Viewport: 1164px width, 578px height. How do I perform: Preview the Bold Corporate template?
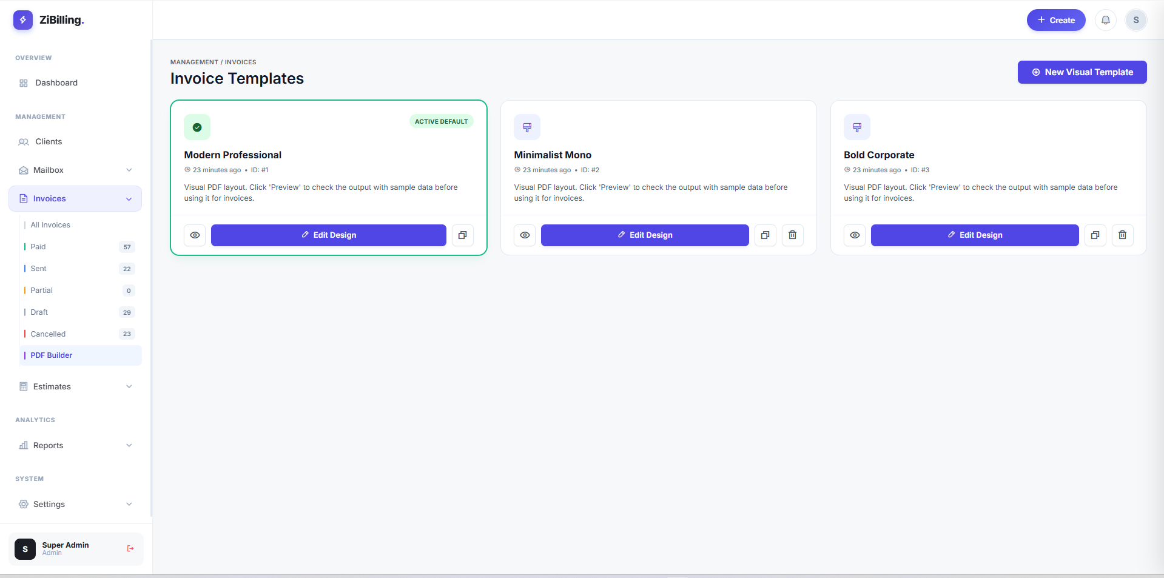[x=855, y=235]
